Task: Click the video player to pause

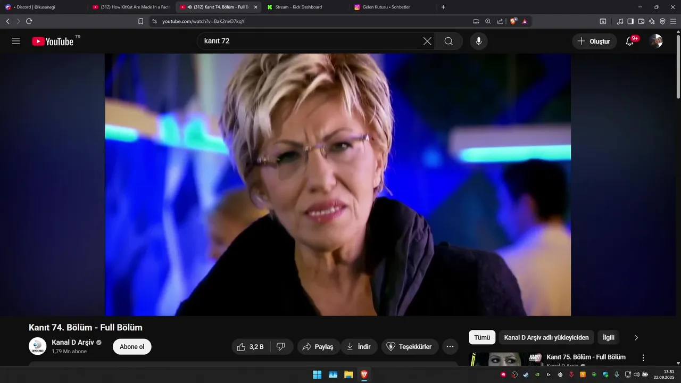Action: tap(338, 185)
